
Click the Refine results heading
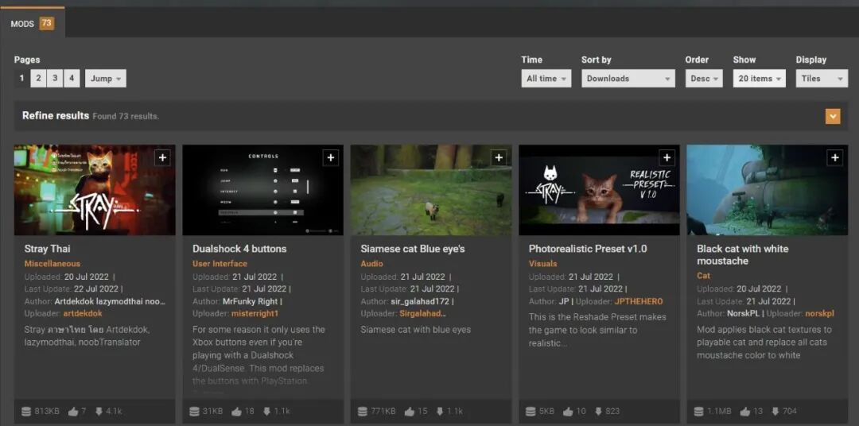[x=56, y=115]
